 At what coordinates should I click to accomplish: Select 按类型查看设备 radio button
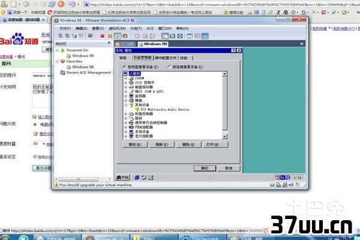click(125, 67)
